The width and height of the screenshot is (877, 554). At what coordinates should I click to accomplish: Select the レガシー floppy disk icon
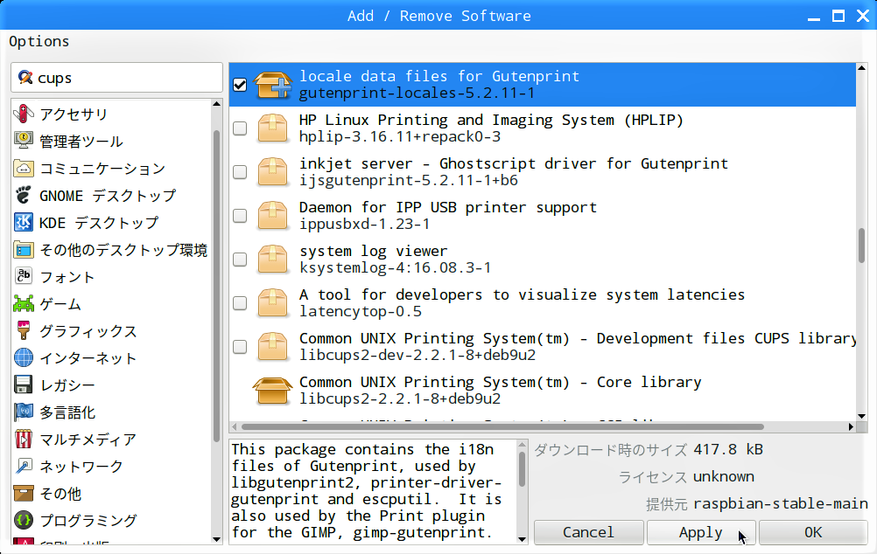tap(24, 384)
